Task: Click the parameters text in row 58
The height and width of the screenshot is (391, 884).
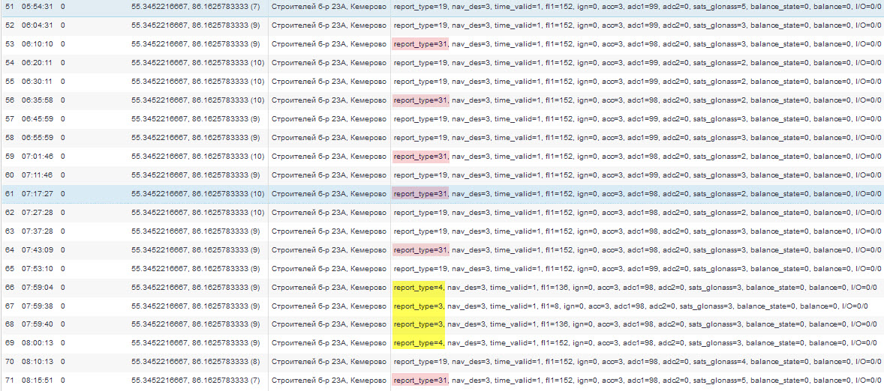Action: [636, 138]
